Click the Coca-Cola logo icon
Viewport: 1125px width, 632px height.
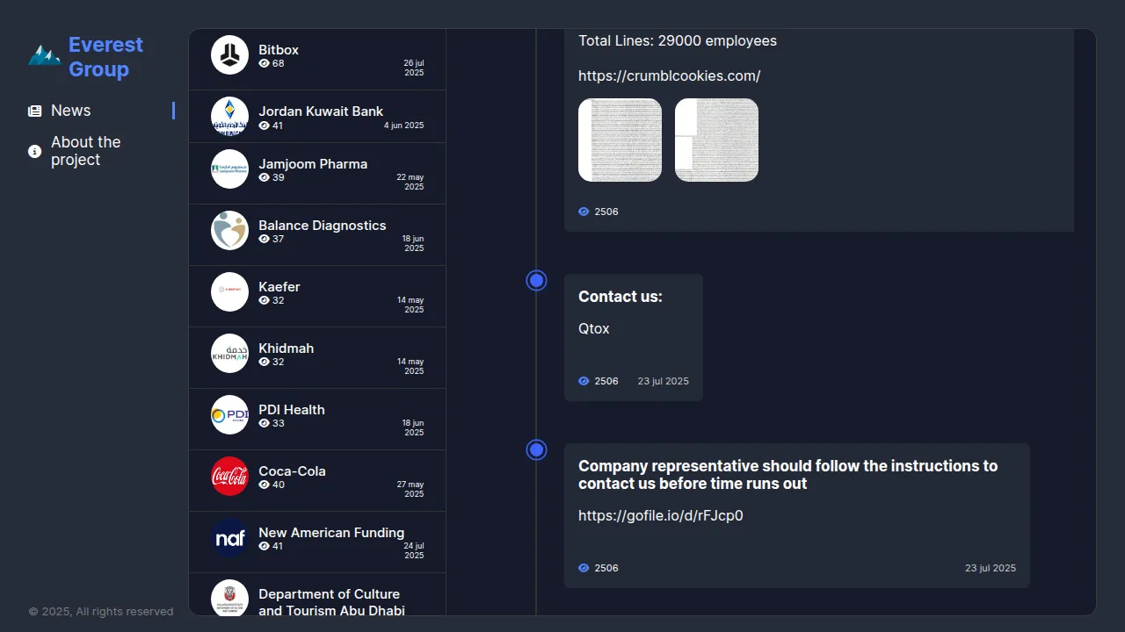point(229,476)
